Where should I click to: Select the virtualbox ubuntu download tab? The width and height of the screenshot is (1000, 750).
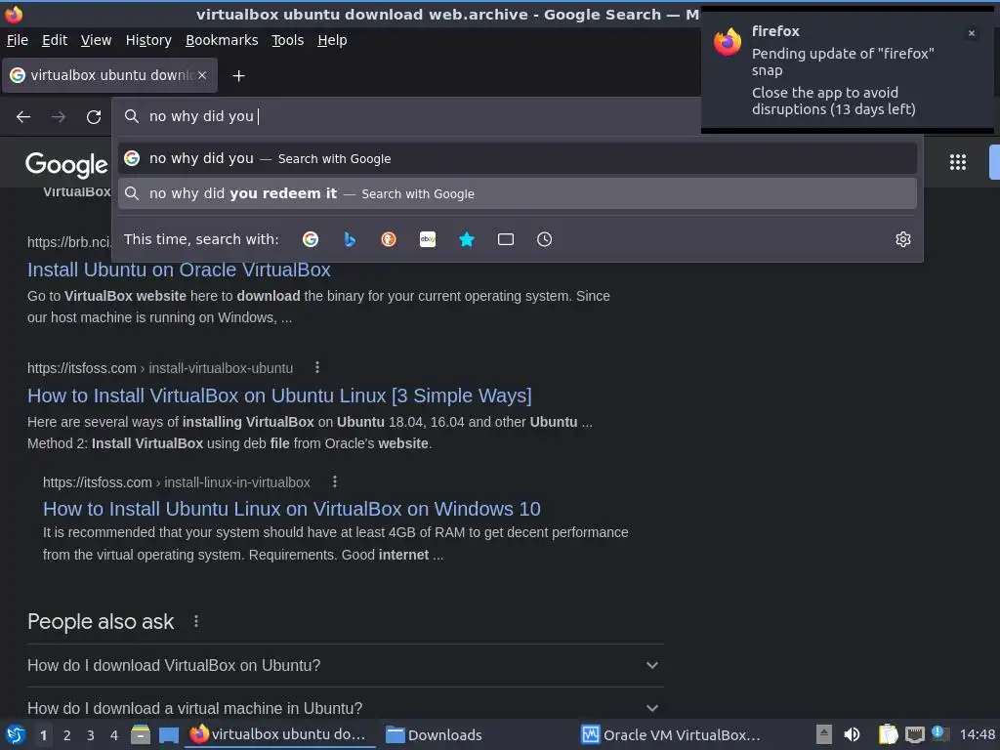[109, 75]
